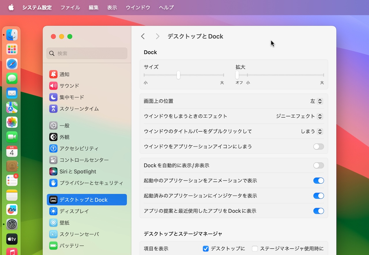The image size is (369, 255).
Task: Toggle ウインドウをアプリケーションアイコンにしまう switch
Action: click(x=319, y=146)
